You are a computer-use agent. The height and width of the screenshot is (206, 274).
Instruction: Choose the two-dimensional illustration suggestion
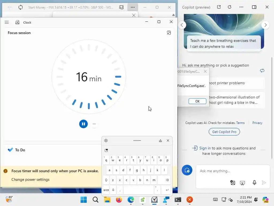point(237,100)
